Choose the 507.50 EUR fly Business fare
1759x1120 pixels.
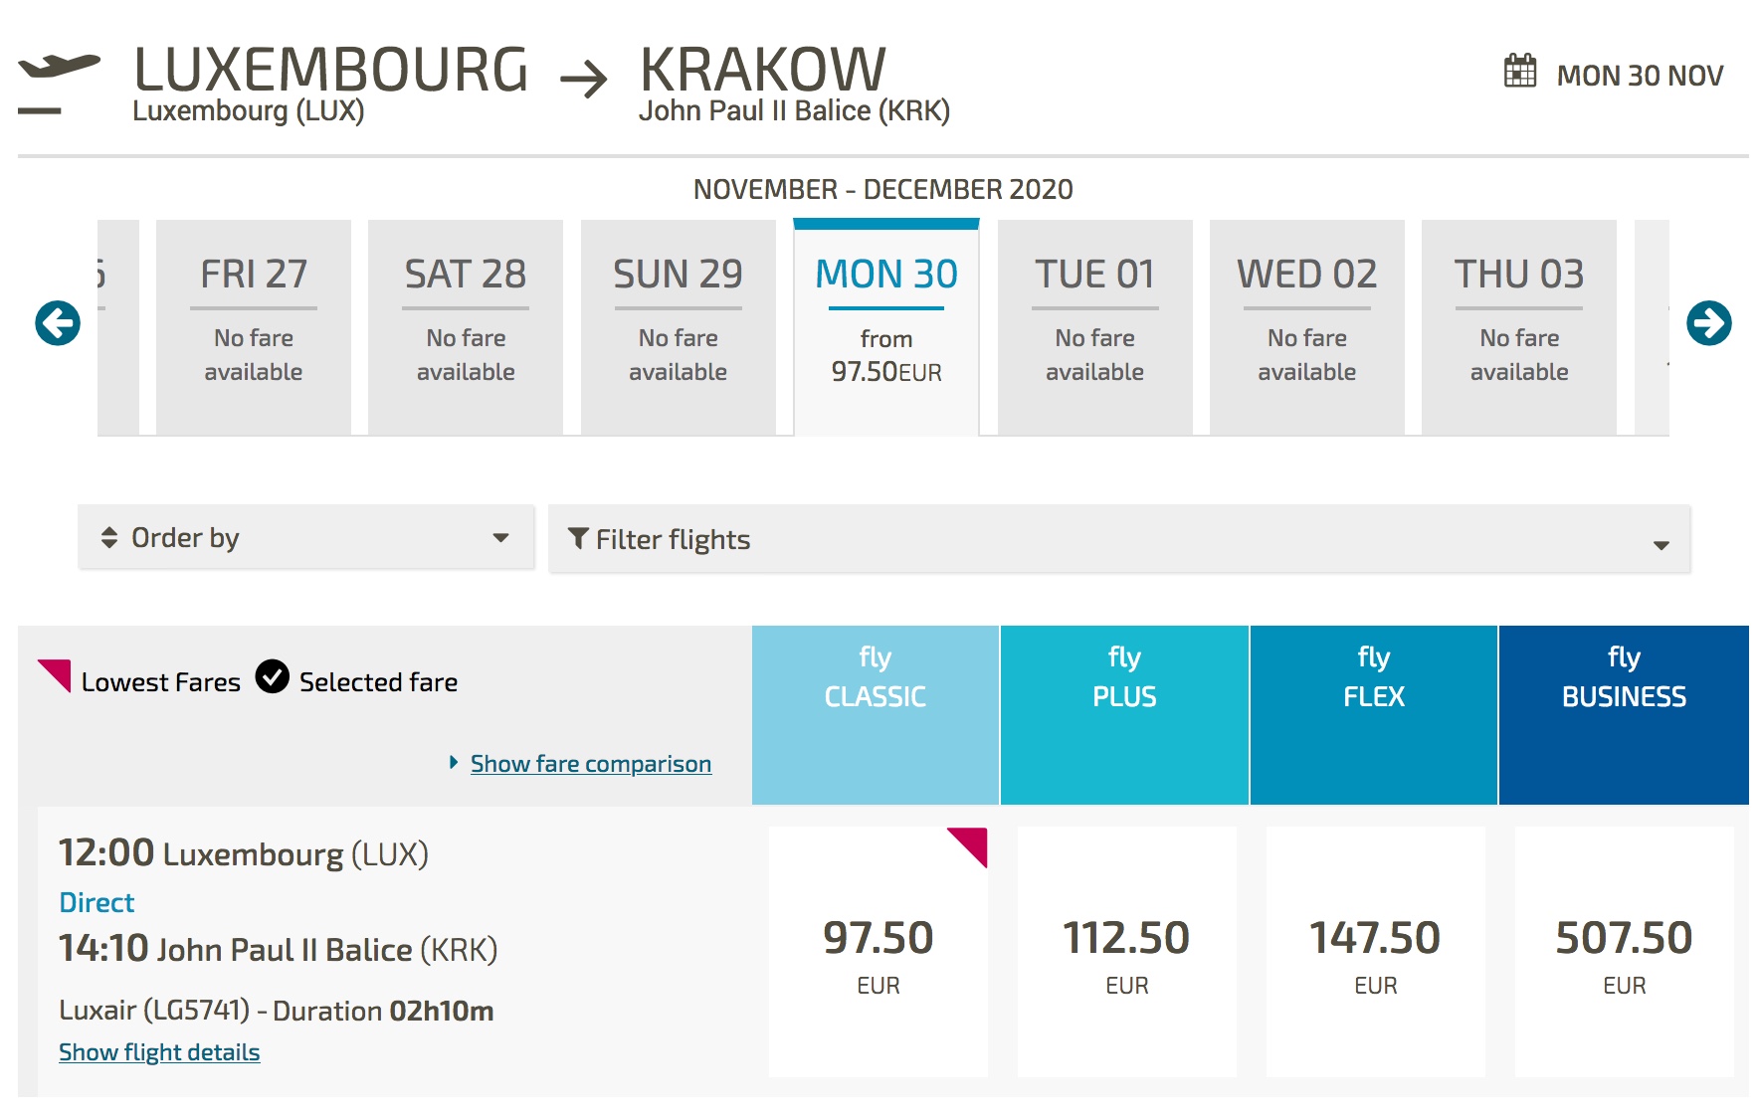click(1625, 952)
